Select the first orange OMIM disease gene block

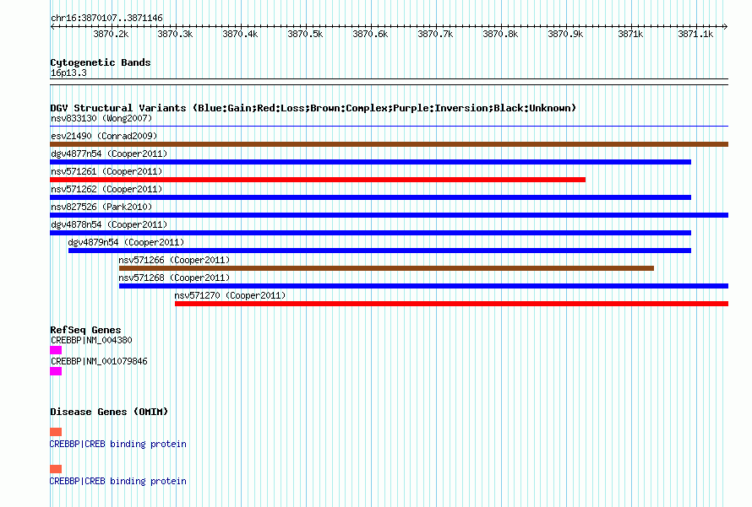click(56, 432)
